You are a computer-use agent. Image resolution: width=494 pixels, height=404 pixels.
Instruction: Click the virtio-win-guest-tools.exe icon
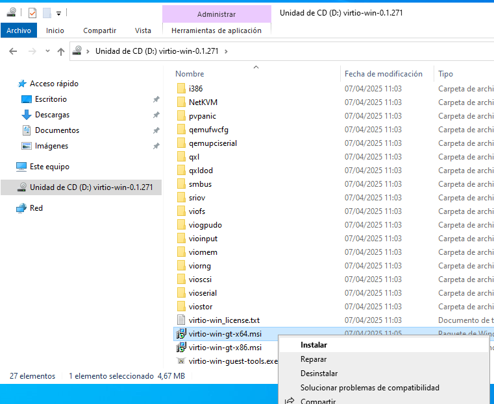(x=181, y=361)
